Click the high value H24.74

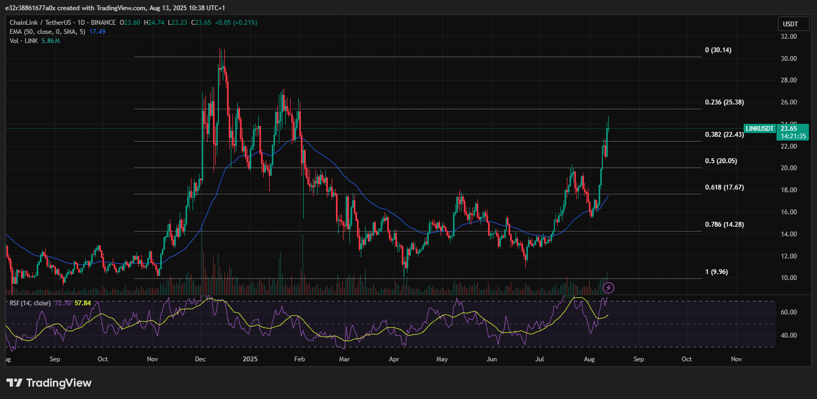pyautogui.click(x=155, y=23)
